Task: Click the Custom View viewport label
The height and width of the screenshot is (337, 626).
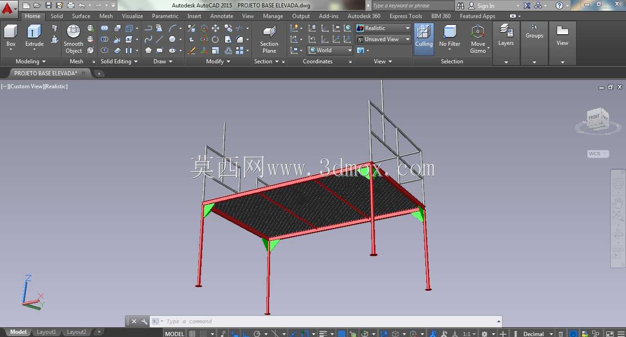Action: (x=26, y=86)
